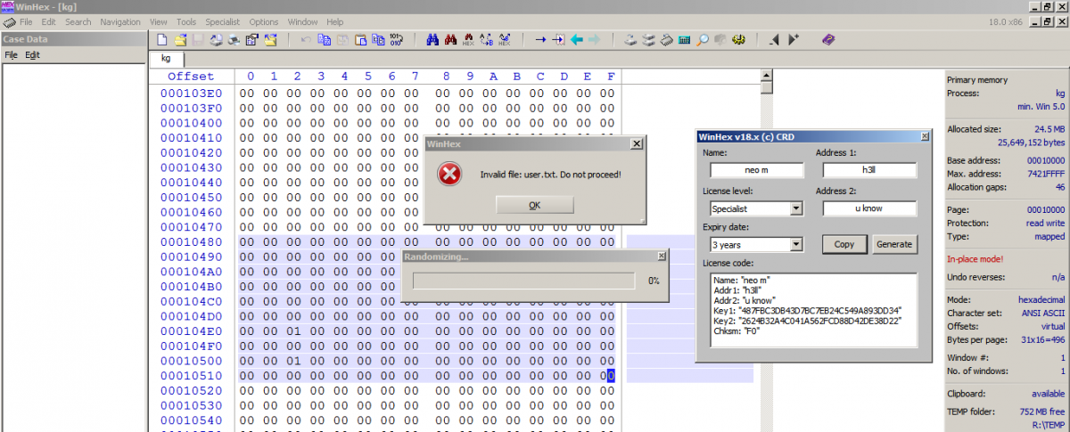Open the Case Data Edit menu
1070x432 pixels.
[x=32, y=55]
